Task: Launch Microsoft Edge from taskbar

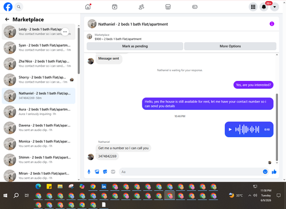Action: point(38,187)
